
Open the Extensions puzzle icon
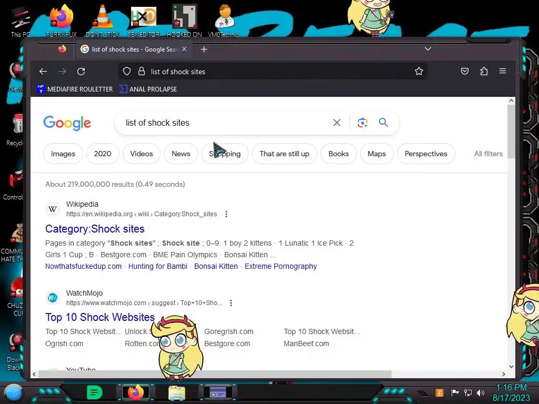[484, 71]
